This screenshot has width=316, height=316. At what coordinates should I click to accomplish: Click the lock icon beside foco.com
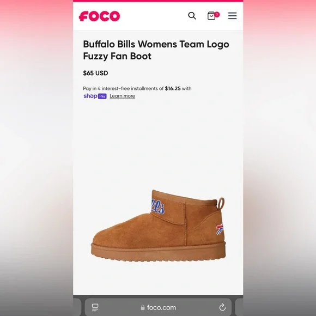[143, 307]
